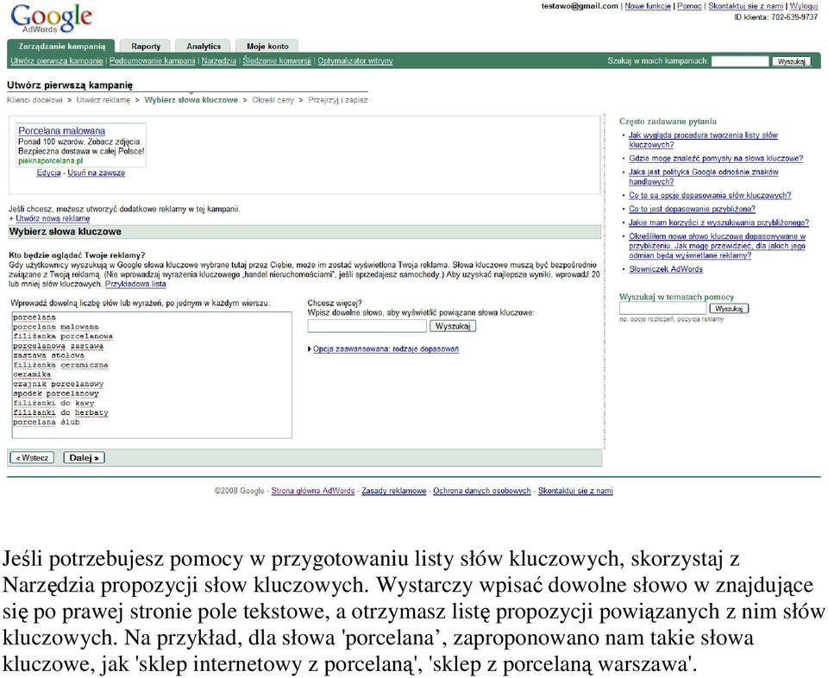This screenshot has height=678, width=828.
Task: Open the Zarządzanie kampanią tab
Action: (x=61, y=46)
